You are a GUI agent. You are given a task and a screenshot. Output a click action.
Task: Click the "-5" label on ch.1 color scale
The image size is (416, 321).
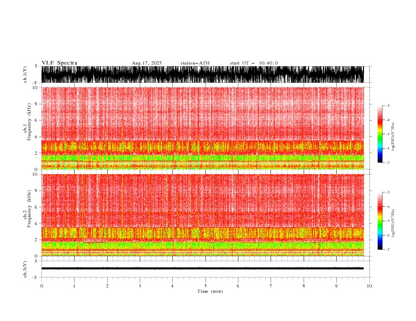pyautogui.click(x=387, y=134)
